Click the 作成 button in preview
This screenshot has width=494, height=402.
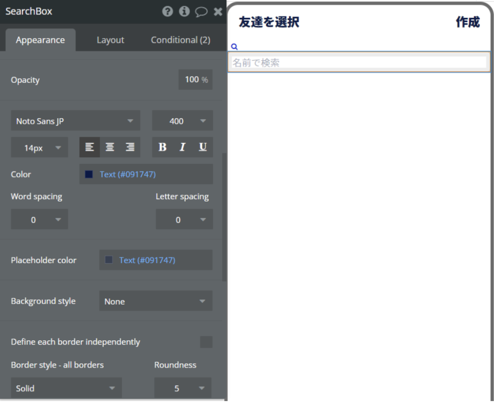467,22
